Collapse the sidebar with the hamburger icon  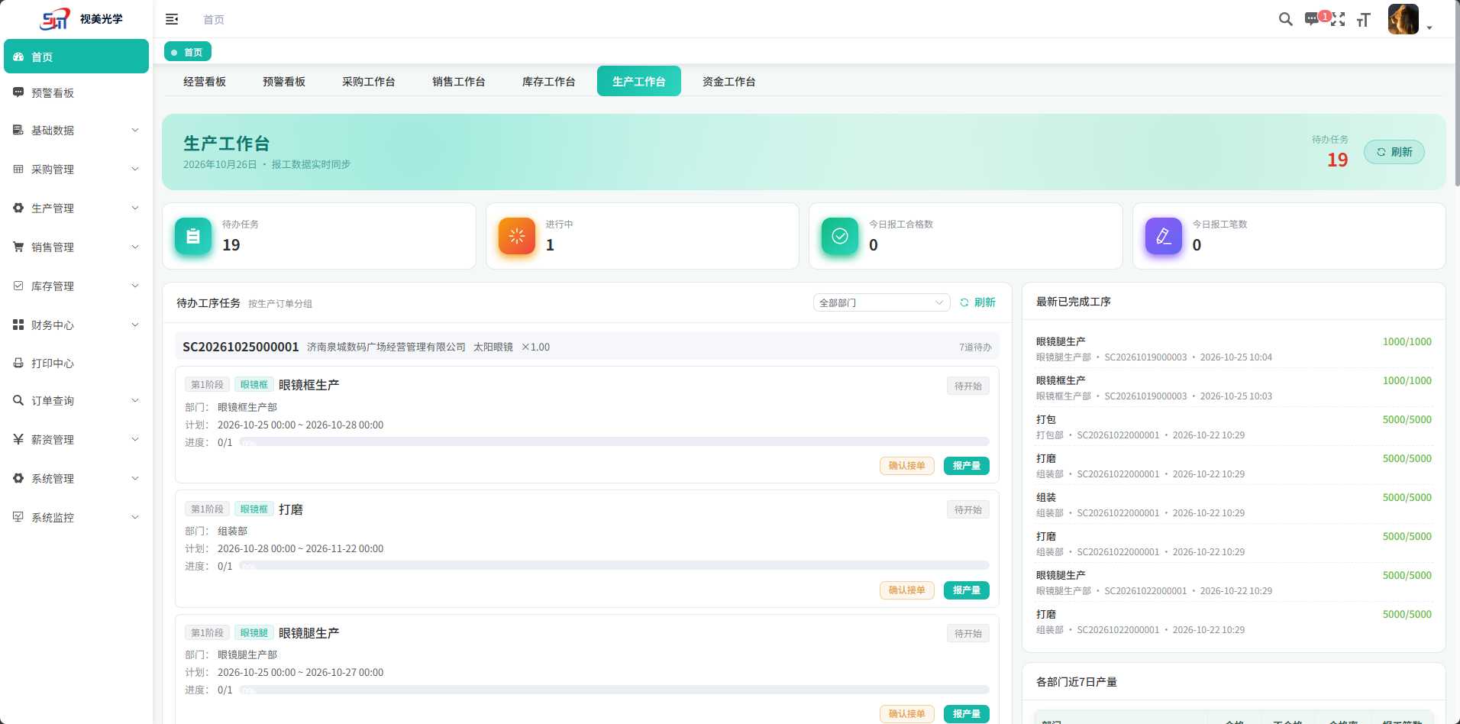172,19
